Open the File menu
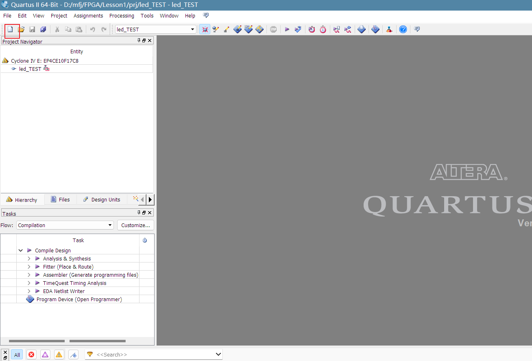 click(x=7, y=15)
